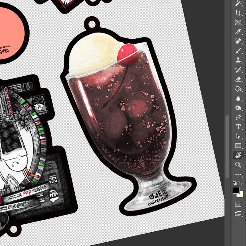
Task: Select the Pen tool
Action: pos(238,117)
